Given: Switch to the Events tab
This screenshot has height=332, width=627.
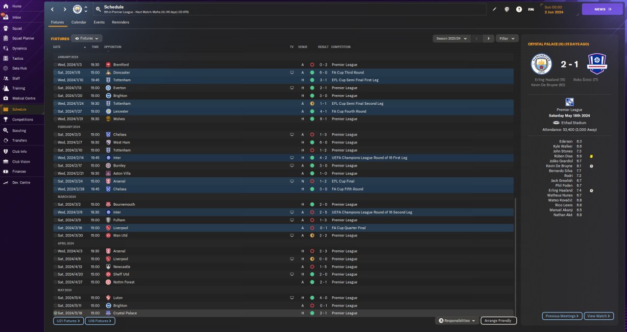Looking at the screenshot, I should pos(99,22).
